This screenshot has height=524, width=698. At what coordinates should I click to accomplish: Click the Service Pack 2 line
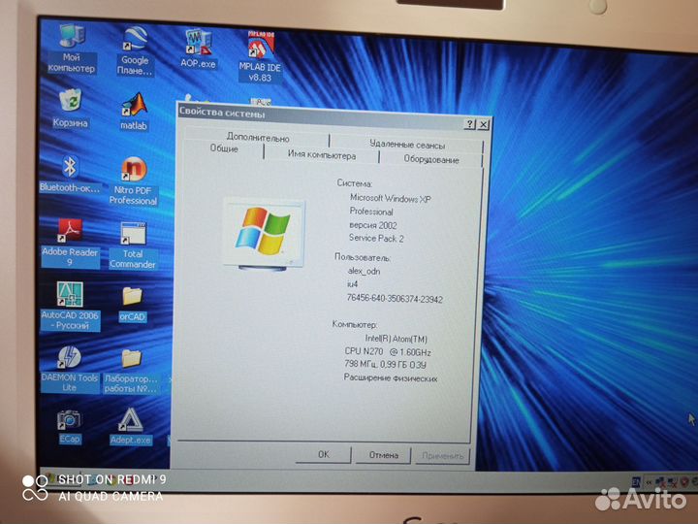(x=376, y=239)
